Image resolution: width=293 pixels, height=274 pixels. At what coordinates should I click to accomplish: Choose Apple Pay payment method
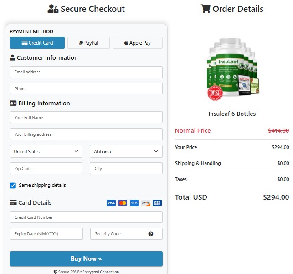[138, 43]
